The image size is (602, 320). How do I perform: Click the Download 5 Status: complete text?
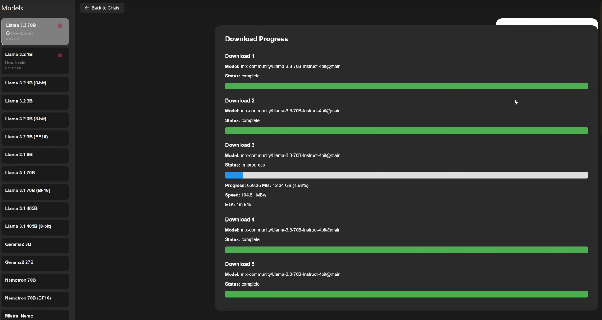pyautogui.click(x=242, y=284)
